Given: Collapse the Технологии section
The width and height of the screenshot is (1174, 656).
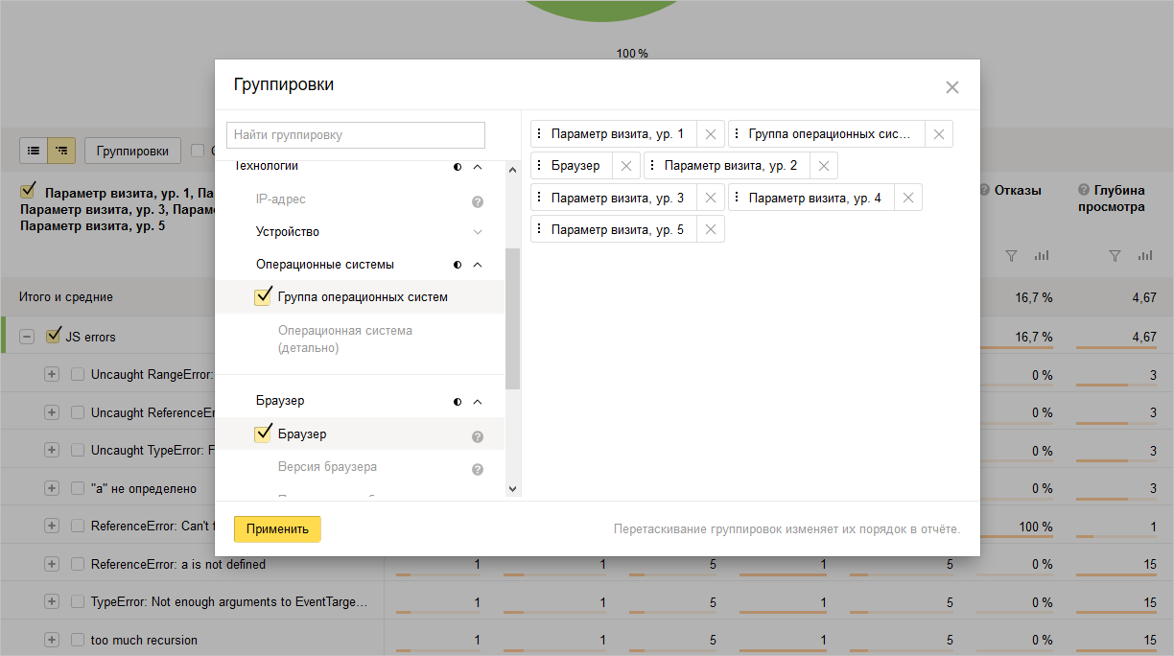Looking at the screenshot, I should 478,167.
